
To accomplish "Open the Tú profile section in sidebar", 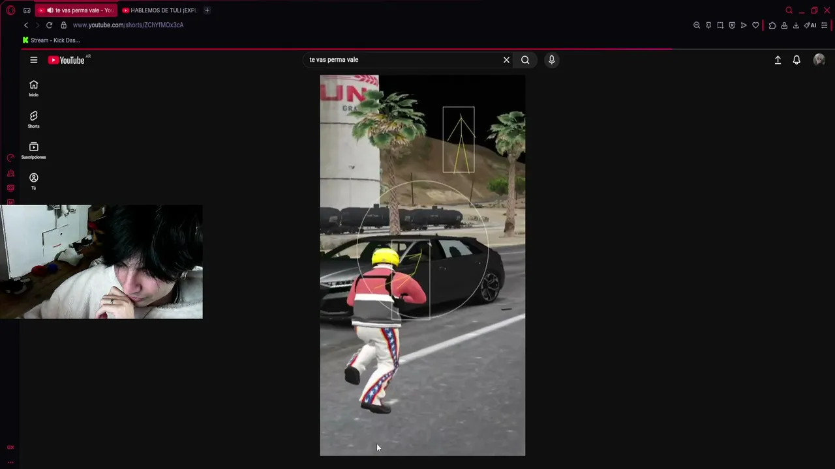I will (x=34, y=182).
